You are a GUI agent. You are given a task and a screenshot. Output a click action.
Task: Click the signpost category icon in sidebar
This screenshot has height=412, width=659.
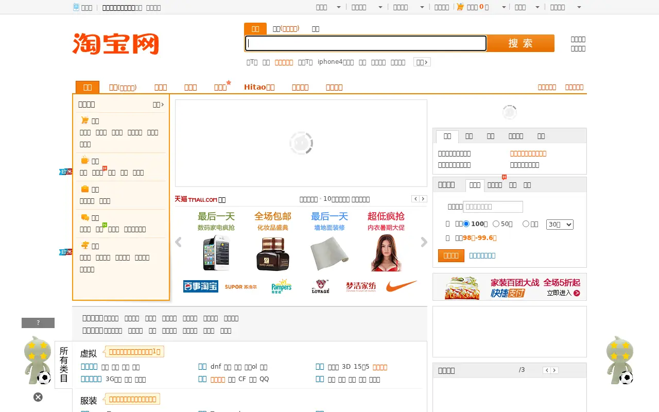pos(85,246)
